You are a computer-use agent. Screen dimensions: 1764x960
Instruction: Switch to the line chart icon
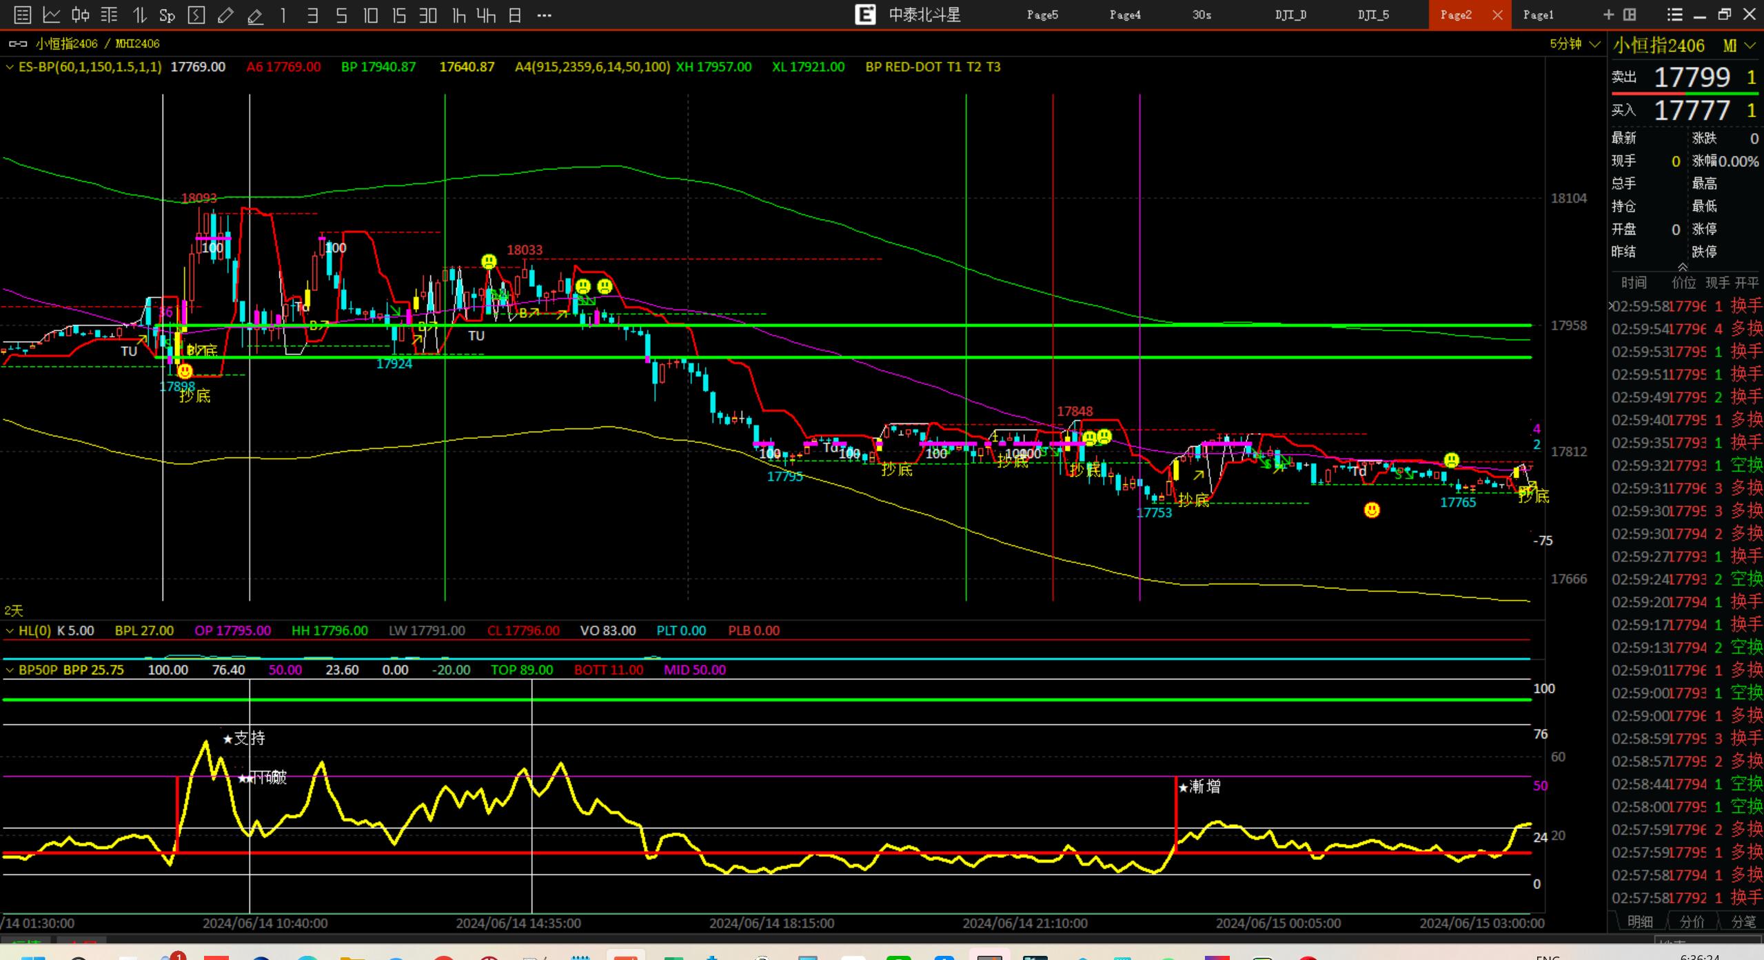pos(52,14)
